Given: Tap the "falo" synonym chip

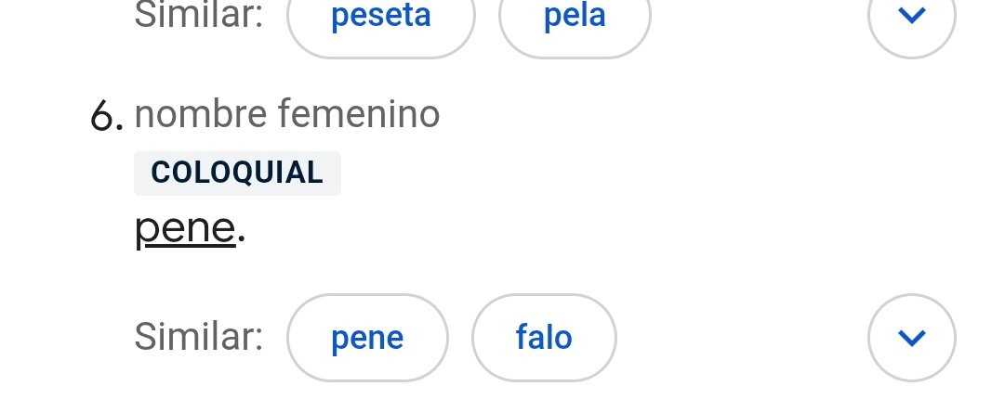Looking at the screenshot, I should point(544,338).
